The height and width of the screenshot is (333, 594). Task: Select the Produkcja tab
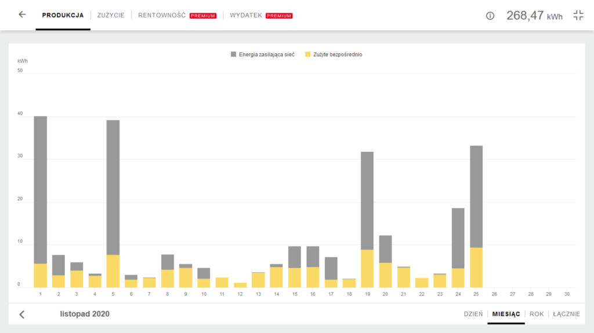click(x=63, y=15)
